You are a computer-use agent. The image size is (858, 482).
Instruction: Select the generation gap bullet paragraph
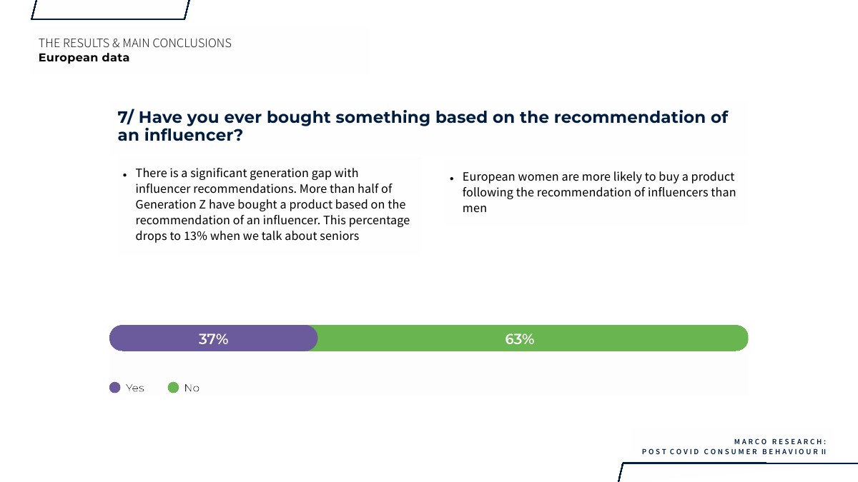point(272,204)
